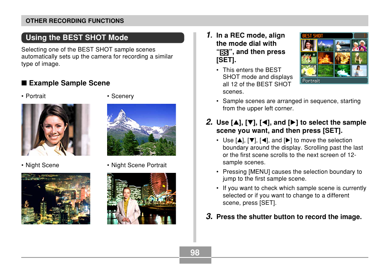Click the Portrait scene name bar
The height and width of the screenshot is (264, 390).
coord(334,81)
